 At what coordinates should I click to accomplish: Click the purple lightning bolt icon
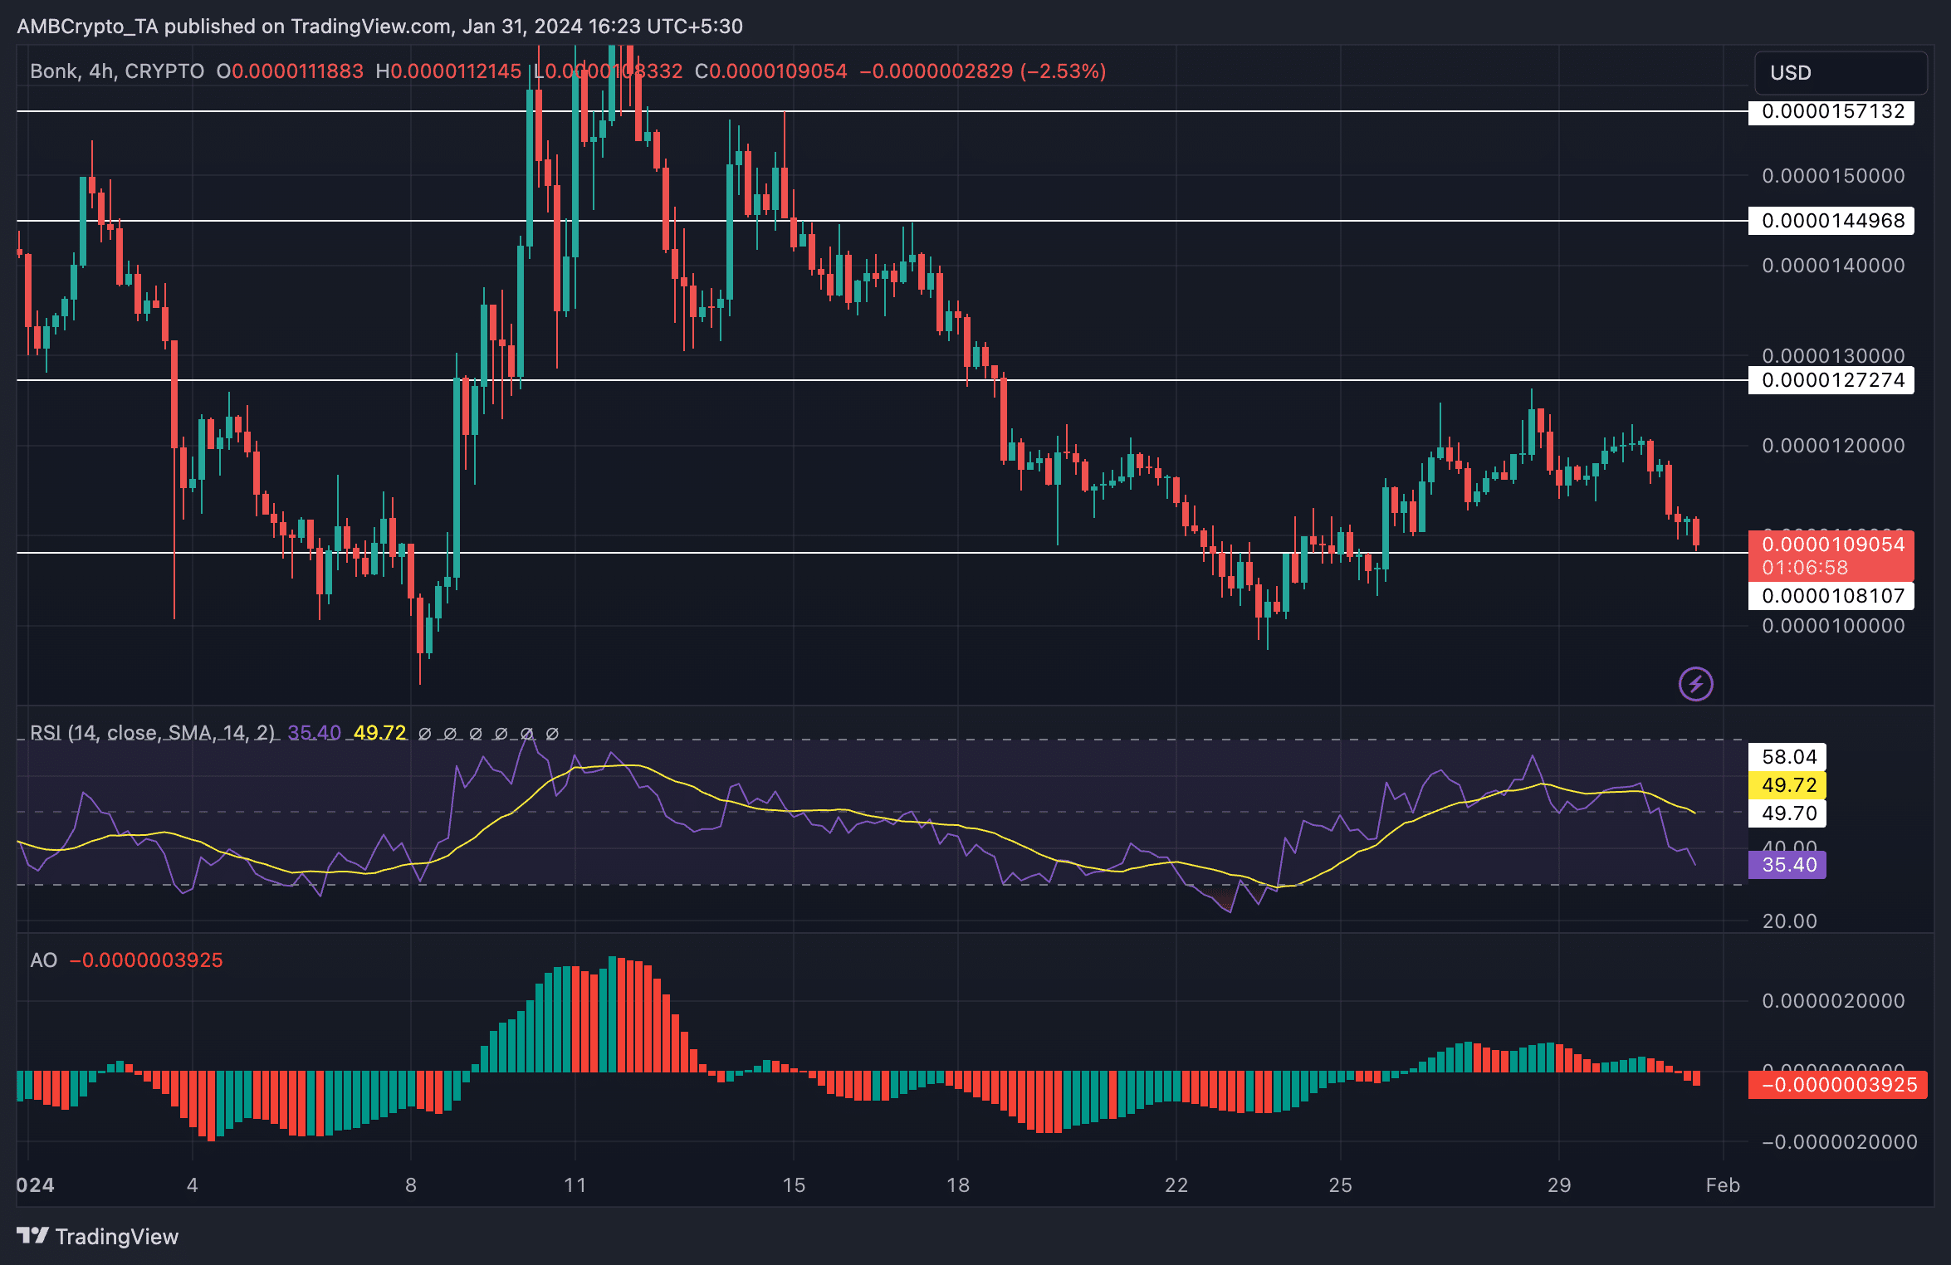click(1695, 684)
